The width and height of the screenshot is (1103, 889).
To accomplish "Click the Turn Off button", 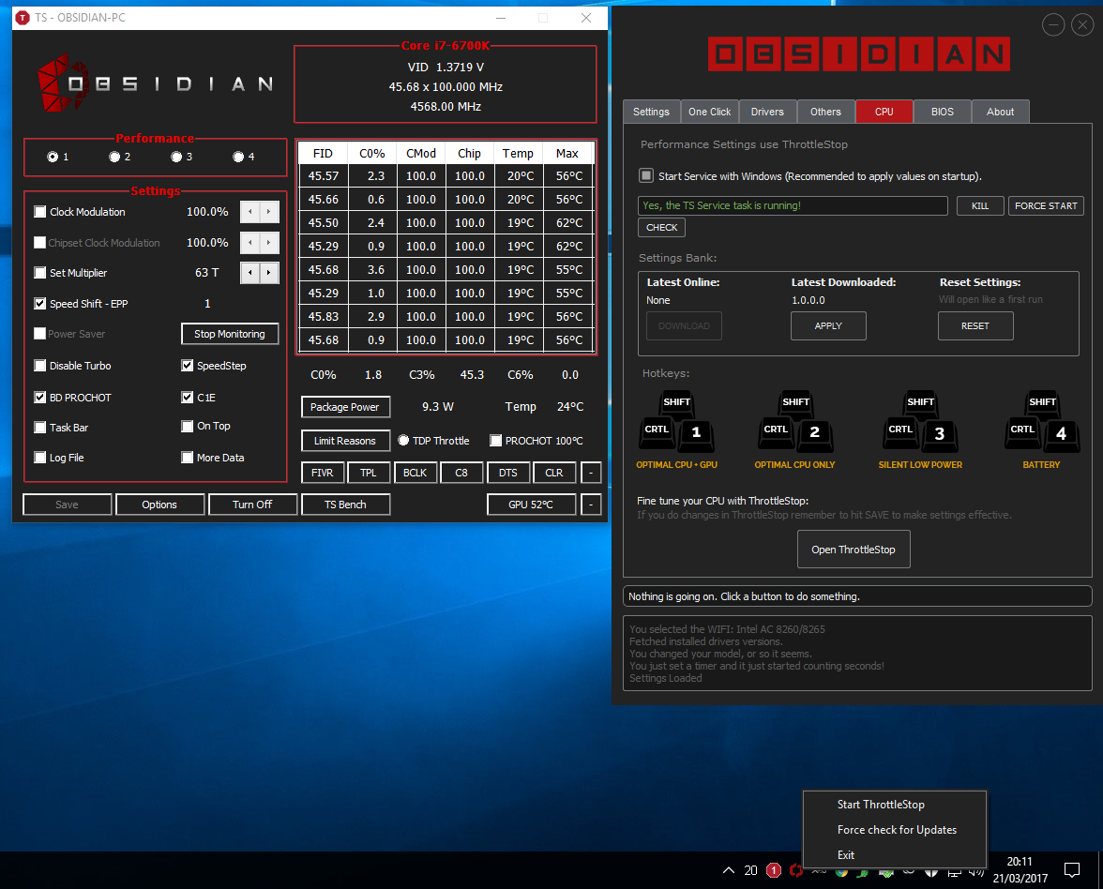I will point(252,505).
